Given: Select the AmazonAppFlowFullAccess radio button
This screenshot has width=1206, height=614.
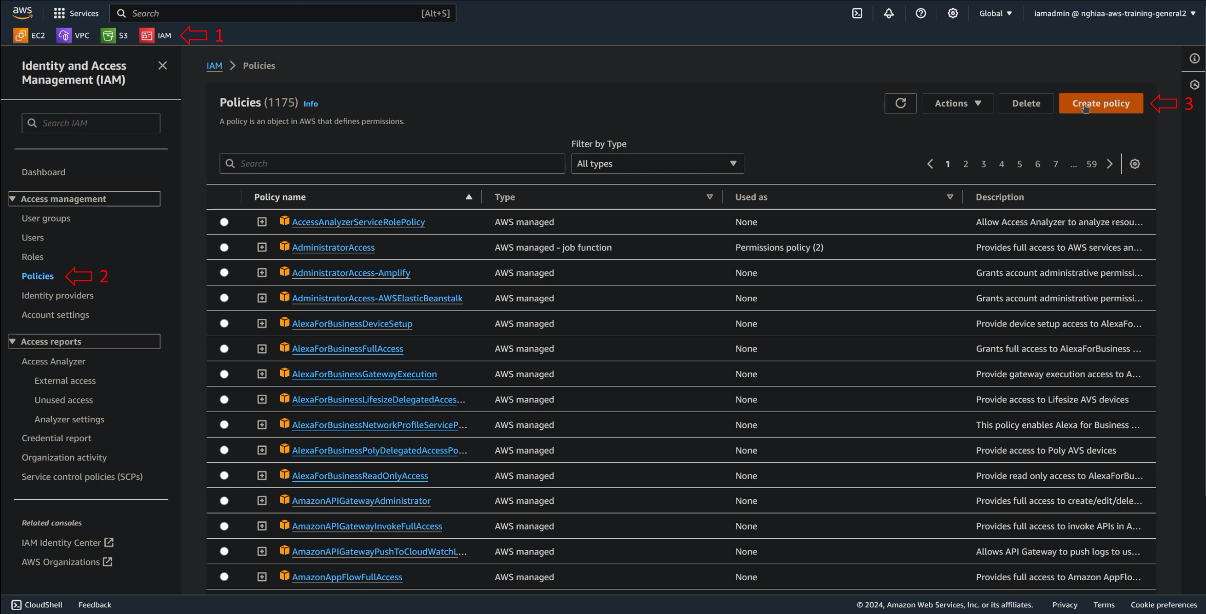Looking at the screenshot, I should tap(224, 577).
